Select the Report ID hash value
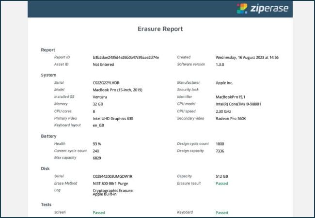Screen dimensions: 315x218 coord(126,57)
